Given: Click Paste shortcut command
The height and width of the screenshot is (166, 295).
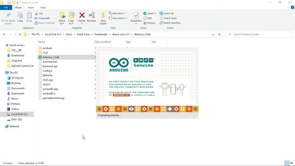Looking at the screenshot, I should tap(45, 23).
